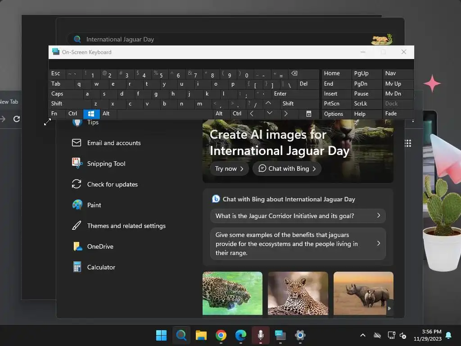The height and width of the screenshot is (346, 461).
Task: Click the notification bell in system tray
Action: [x=449, y=335]
